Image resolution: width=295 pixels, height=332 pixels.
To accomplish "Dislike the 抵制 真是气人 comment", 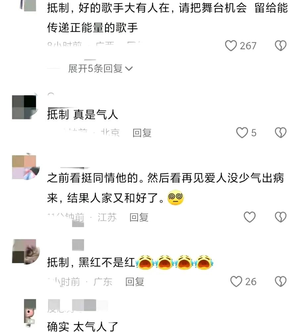I will point(280,133).
